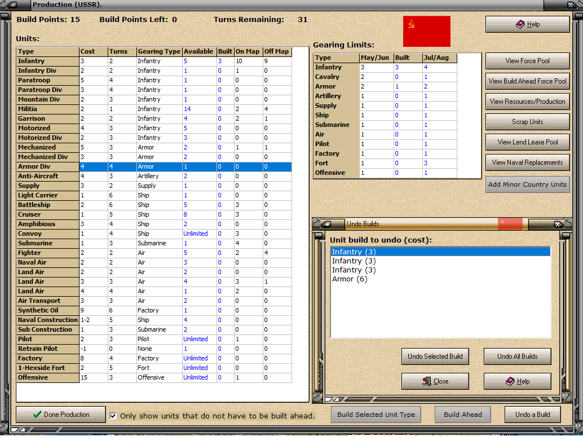
Task: Click the Scrap Units button
Action: (x=527, y=122)
